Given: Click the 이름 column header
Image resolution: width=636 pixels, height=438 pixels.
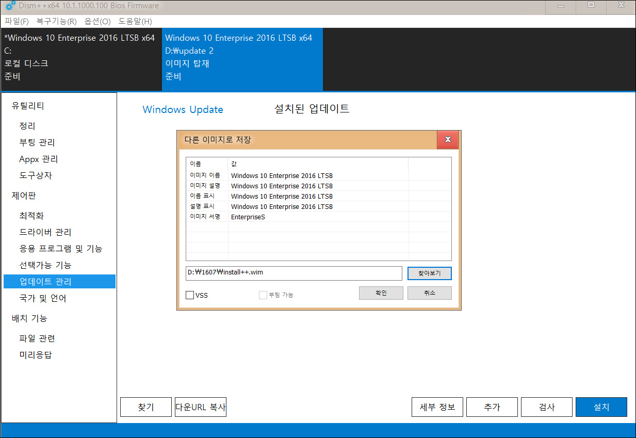Looking at the screenshot, I should pos(207,164).
